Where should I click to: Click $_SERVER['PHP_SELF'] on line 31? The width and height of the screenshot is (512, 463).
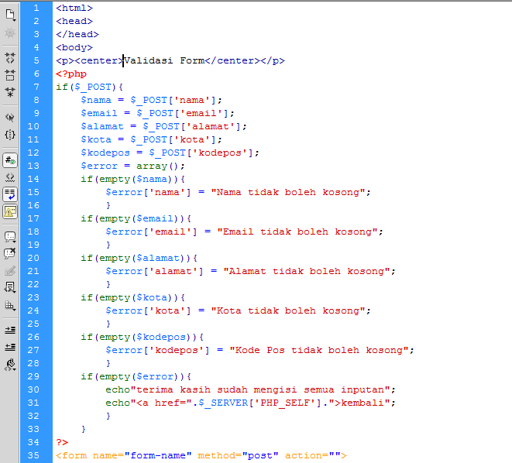pos(260,403)
